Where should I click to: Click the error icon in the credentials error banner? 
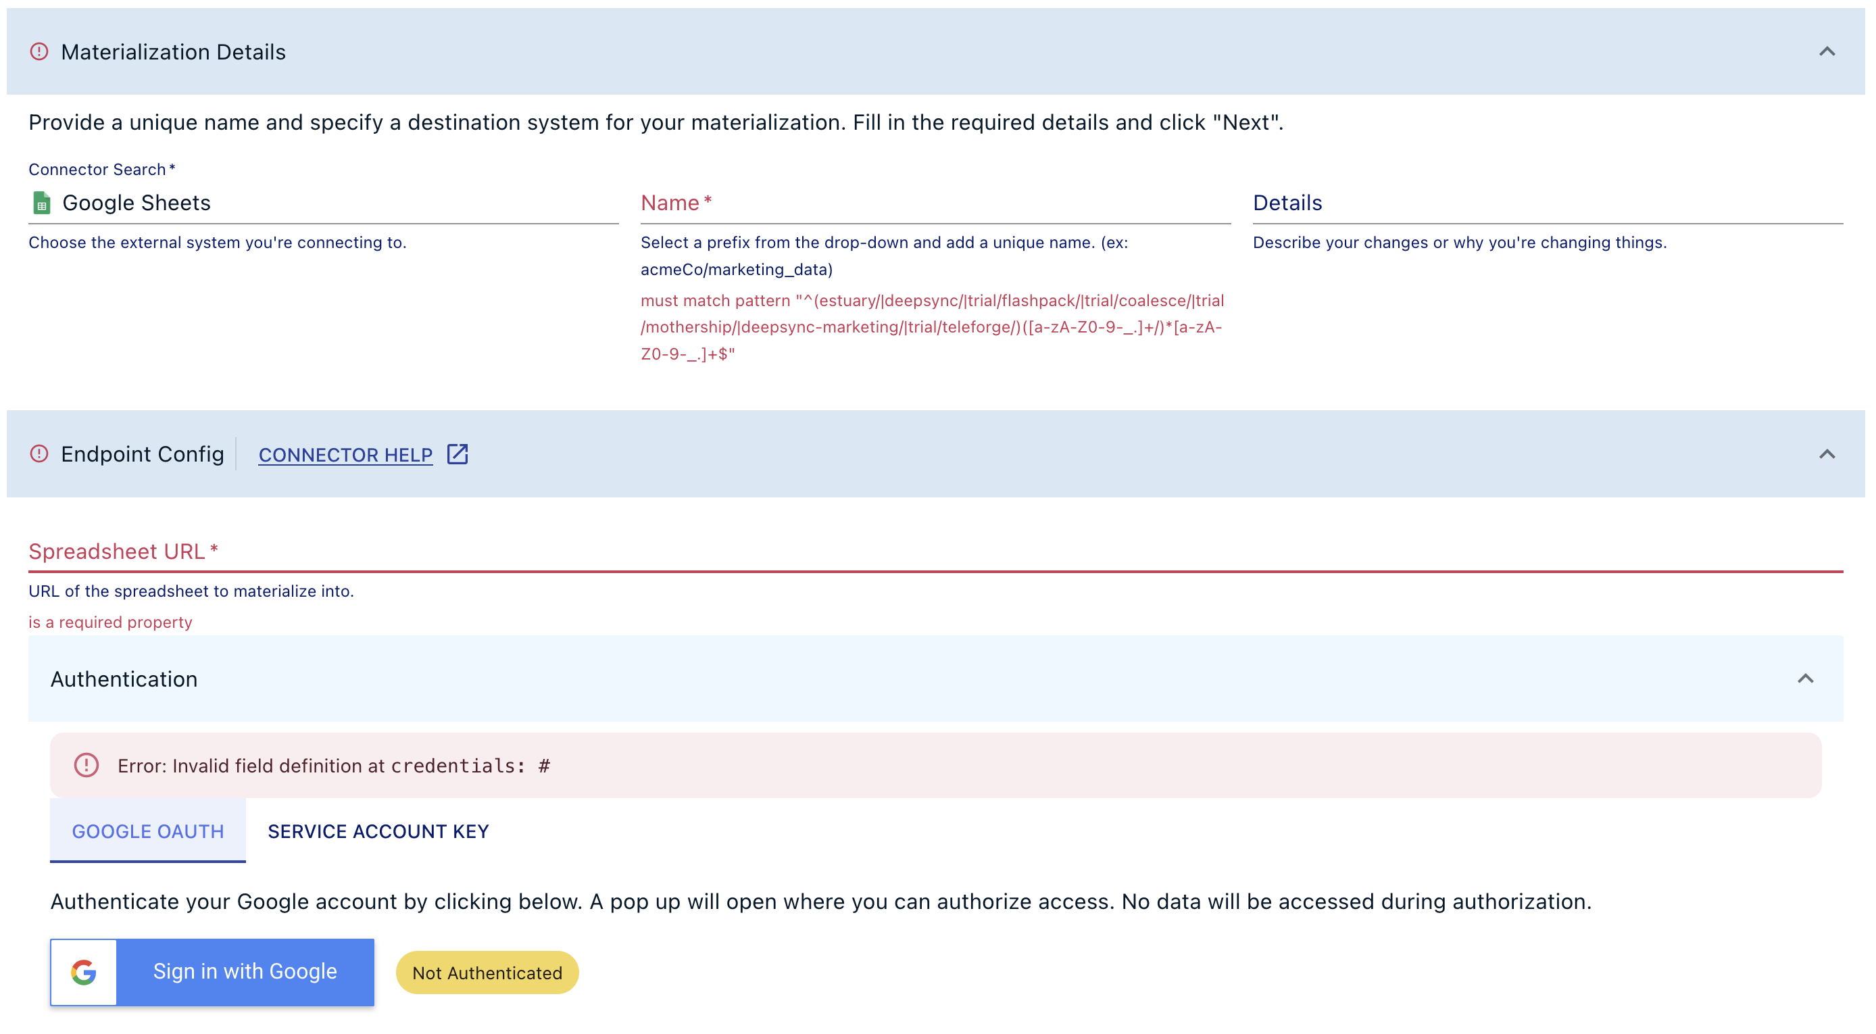[87, 765]
